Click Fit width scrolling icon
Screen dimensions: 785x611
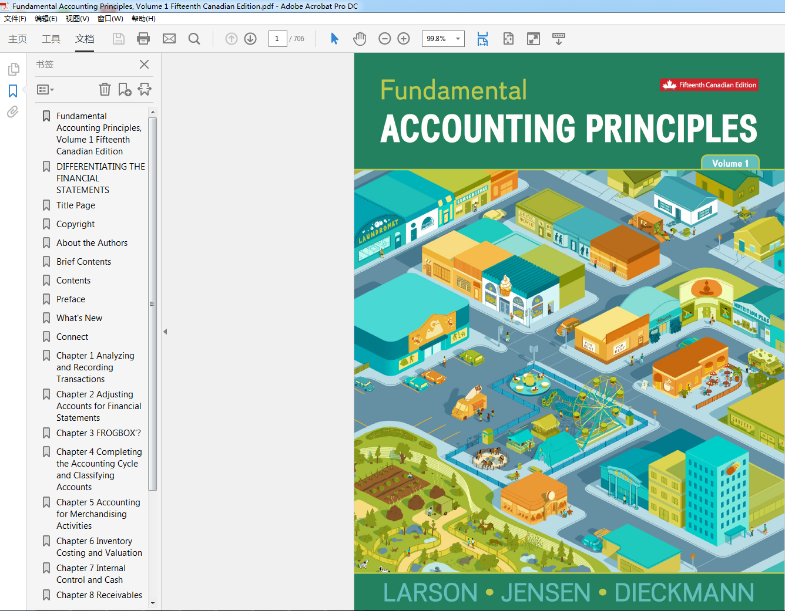coord(482,39)
